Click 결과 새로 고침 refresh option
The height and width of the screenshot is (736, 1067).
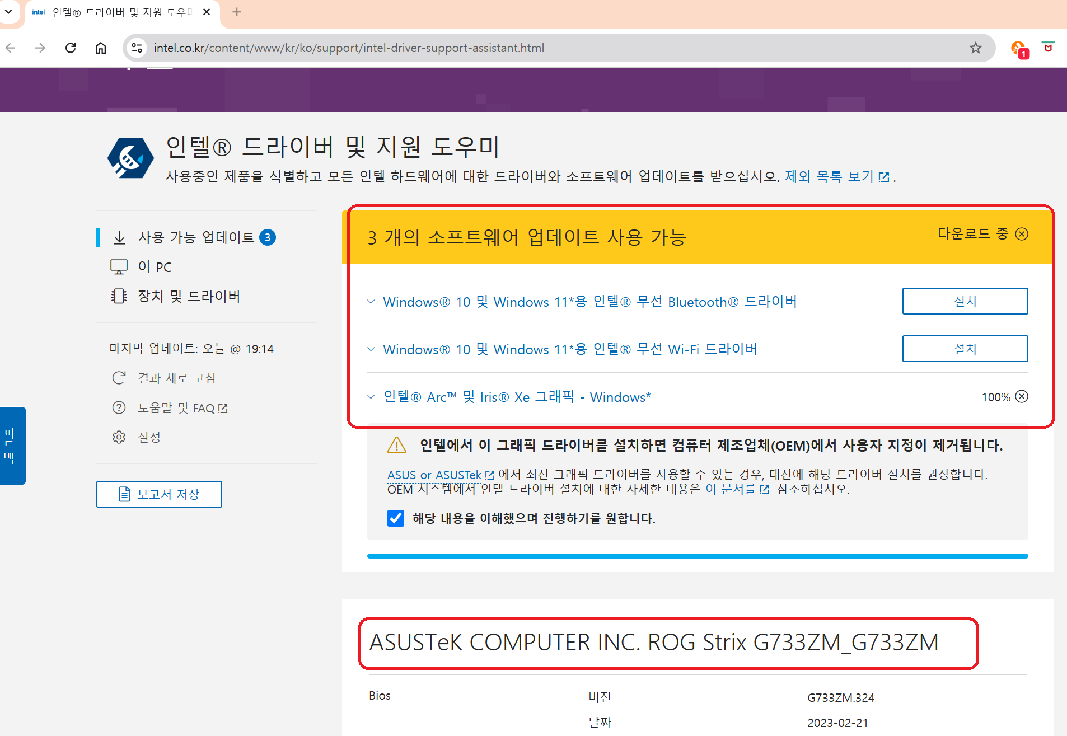click(x=177, y=378)
